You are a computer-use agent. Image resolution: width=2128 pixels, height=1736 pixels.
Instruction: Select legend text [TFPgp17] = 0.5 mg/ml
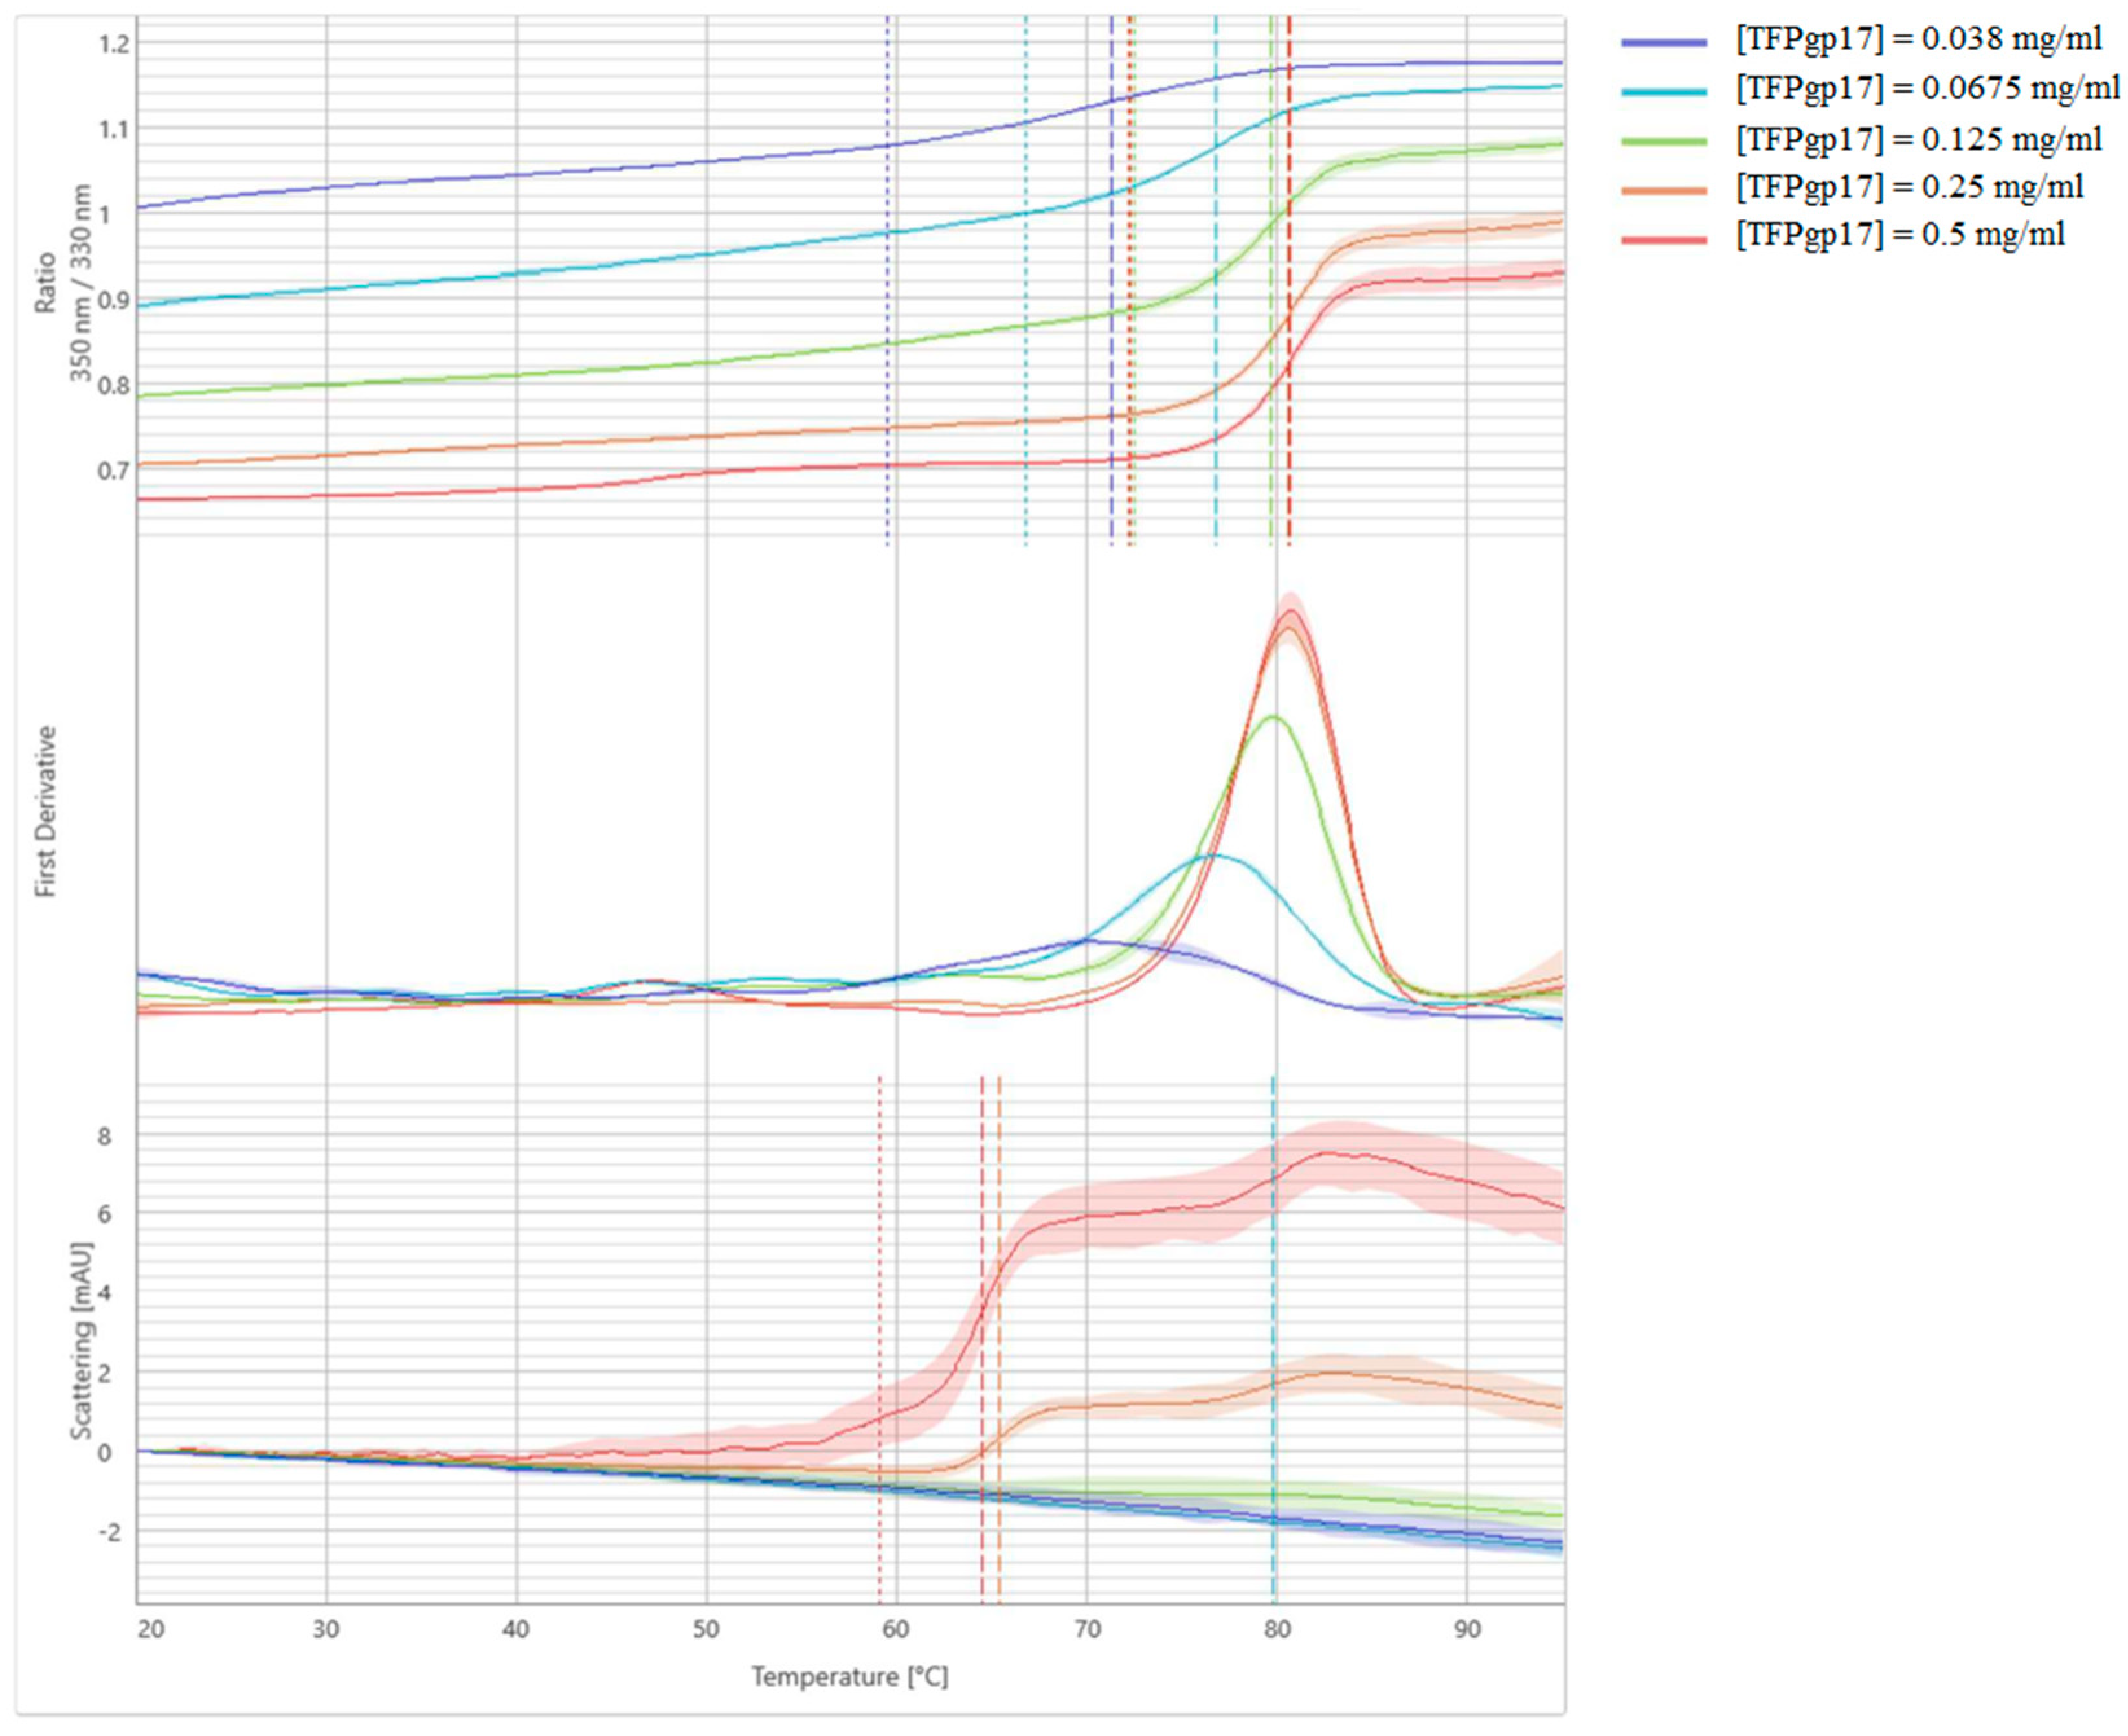click(x=1900, y=236)
